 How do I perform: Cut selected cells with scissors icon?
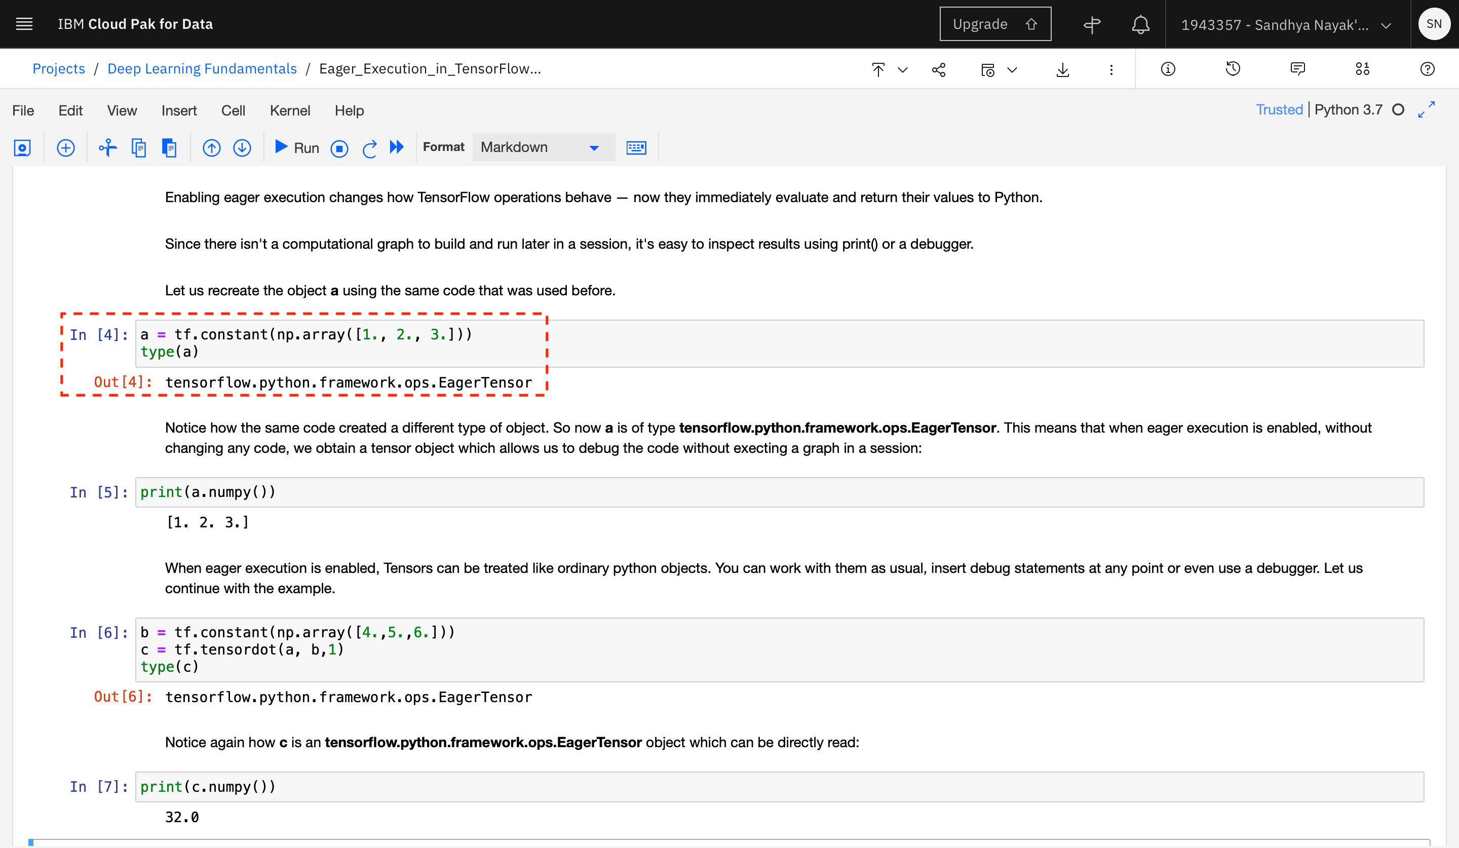tap(108, 147)
